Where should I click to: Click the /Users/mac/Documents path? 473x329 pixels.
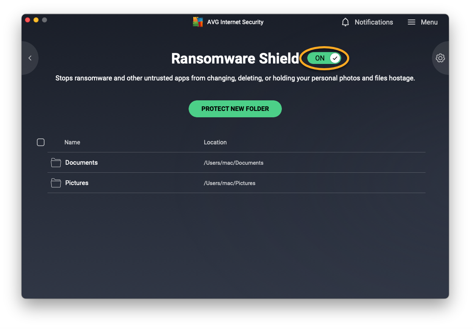point(234,163)
